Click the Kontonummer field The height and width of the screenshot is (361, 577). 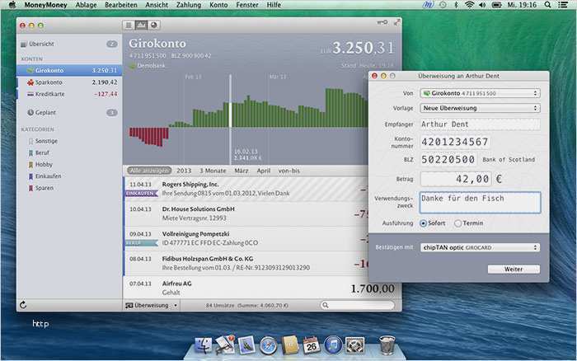click(456, 142)
